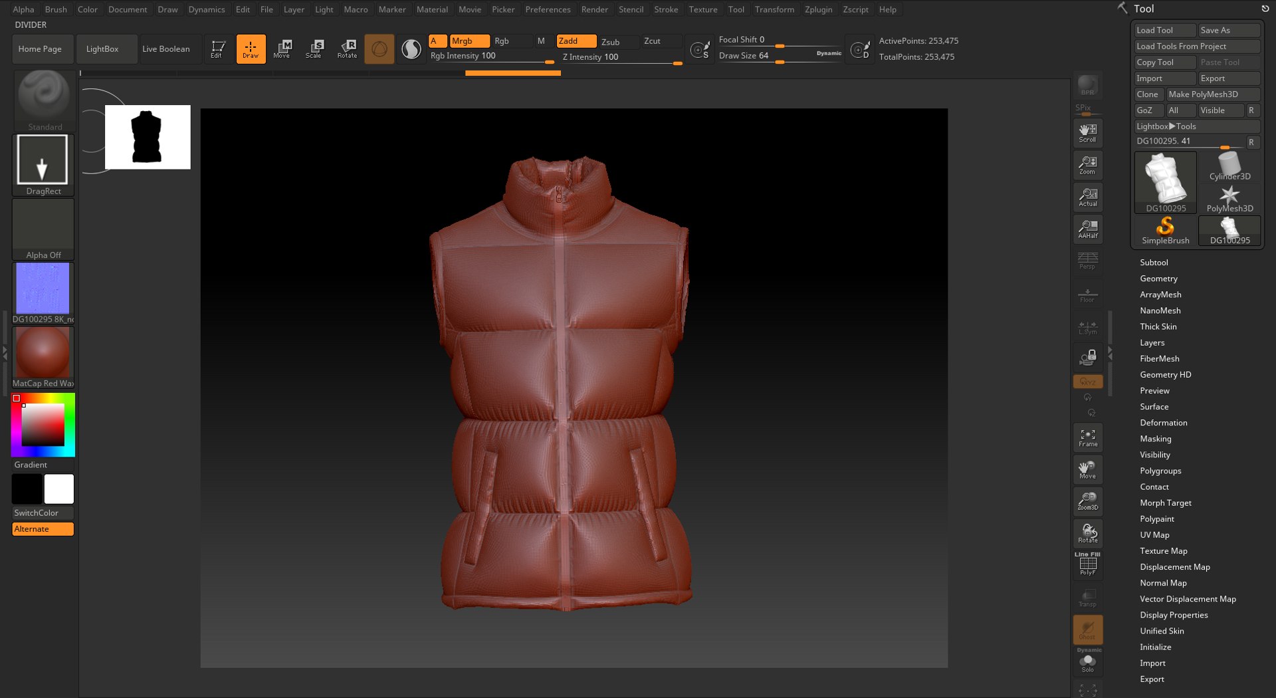The height and width of the screenshot is (698, 1276).
Task: Click the vest silhouette reference thumbnail
Action: click(148, 137)
